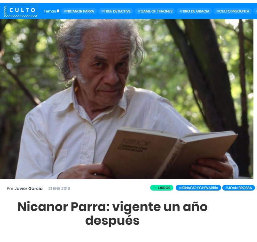Image resolution: width=257 pixels, height=242 pixels.
Task: Select the Temas label in header
Action: tap(50, 11)
